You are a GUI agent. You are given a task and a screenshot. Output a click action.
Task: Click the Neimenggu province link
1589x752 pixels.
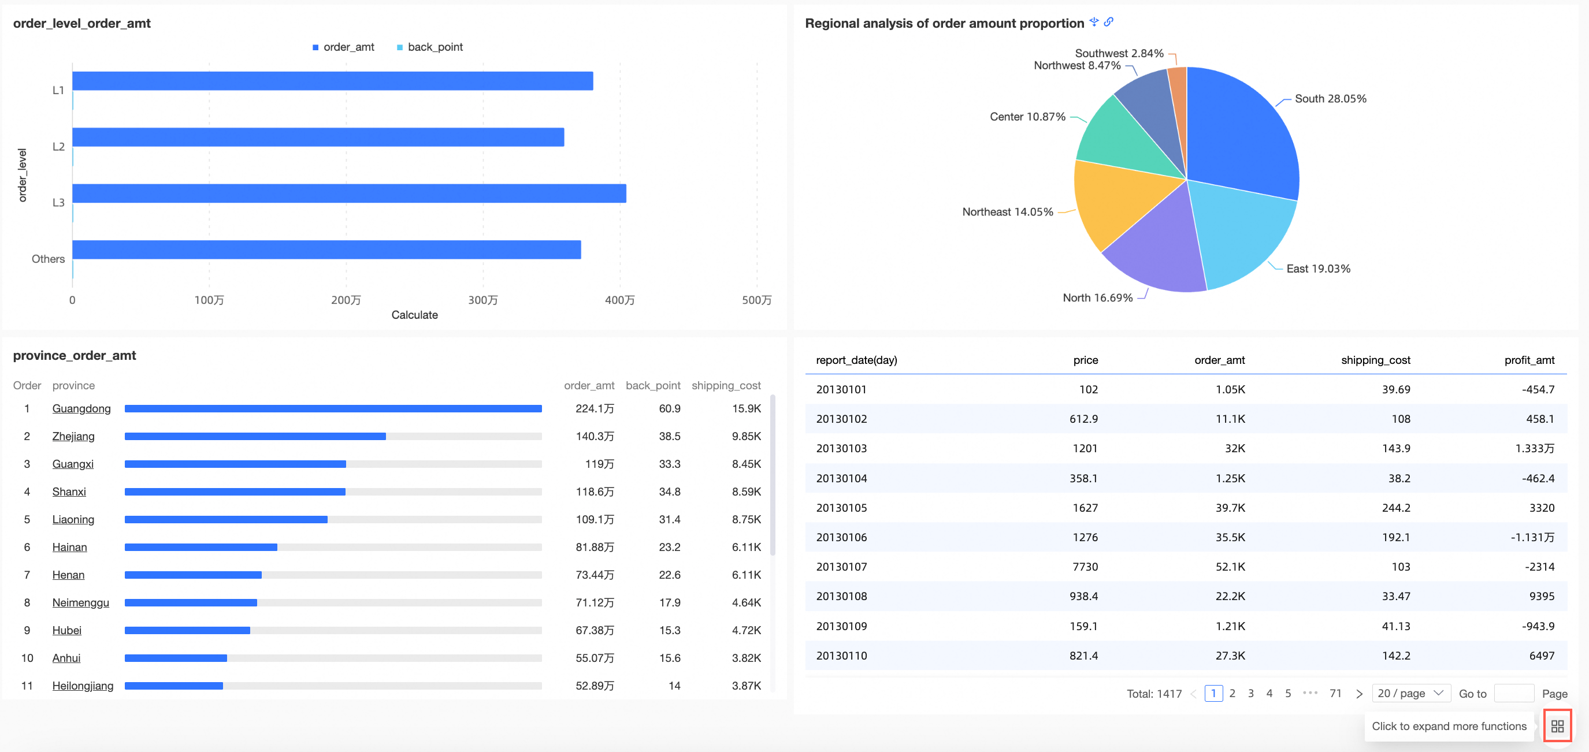pyautogui.click(x=80, y=602)
